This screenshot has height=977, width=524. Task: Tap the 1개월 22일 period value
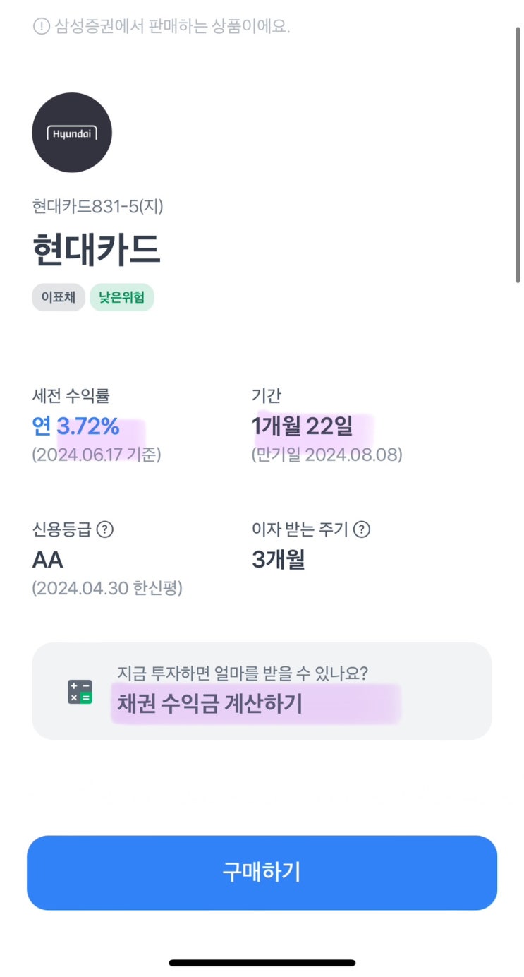tap(302, 426)
